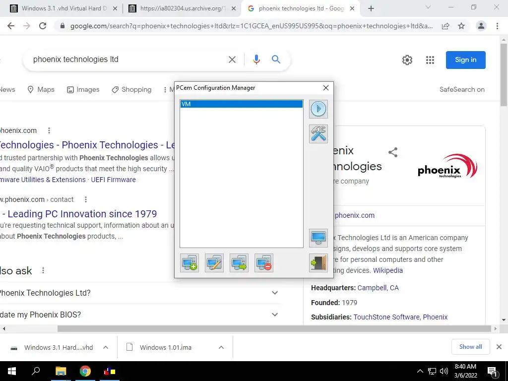Open a new Chrome tab
Image resolution: width=508 pixels, height=381 pixels.
click(x=371, y=8)
